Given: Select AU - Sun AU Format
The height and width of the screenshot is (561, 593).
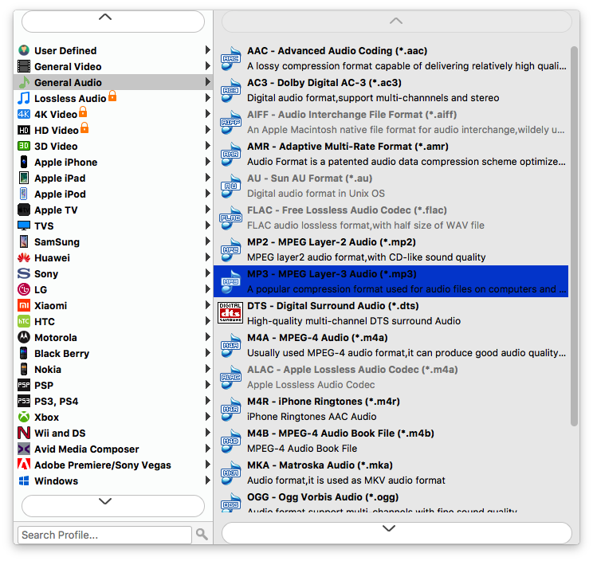Looking at the screenshot, I should (x=391, y=186).
